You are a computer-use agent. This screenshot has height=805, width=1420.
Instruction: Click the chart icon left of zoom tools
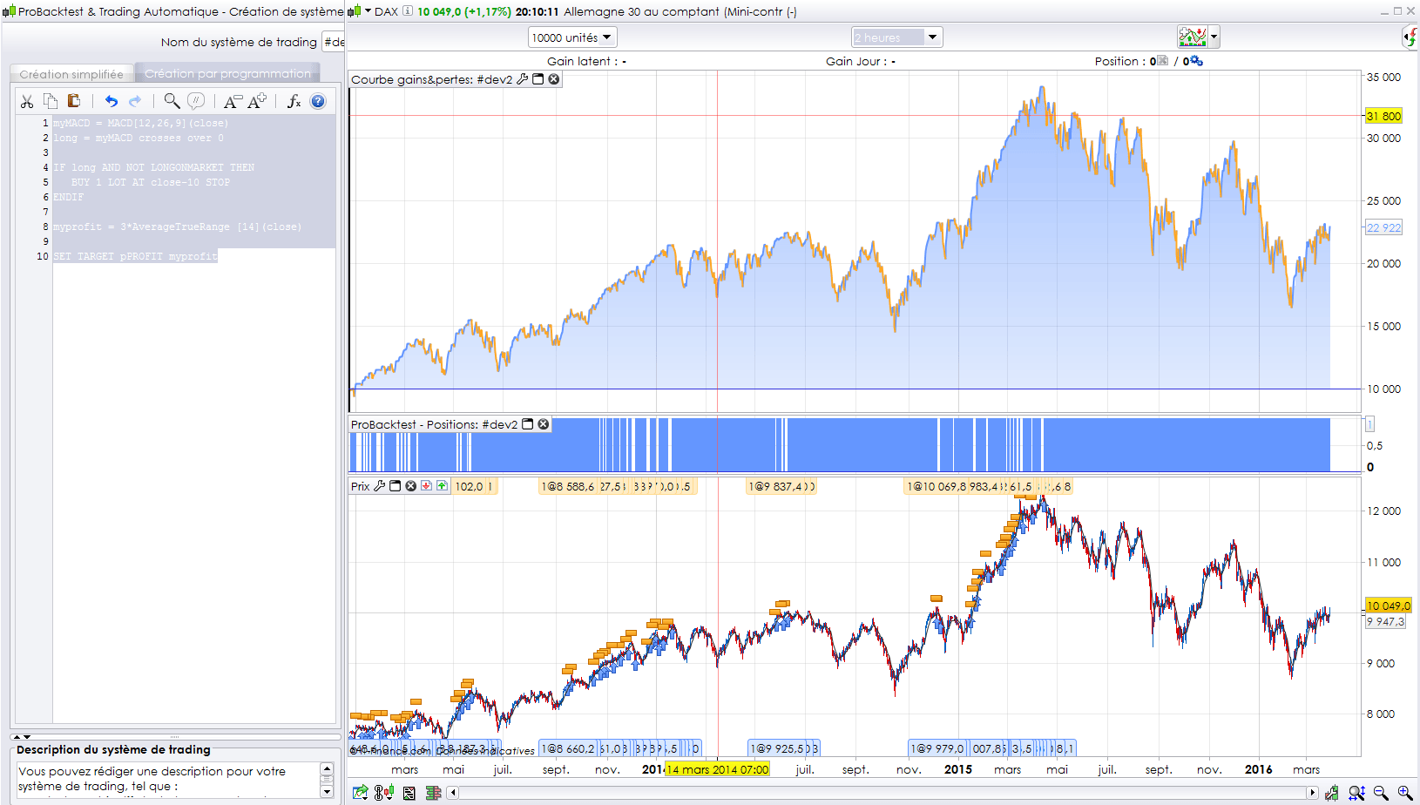1332,793
